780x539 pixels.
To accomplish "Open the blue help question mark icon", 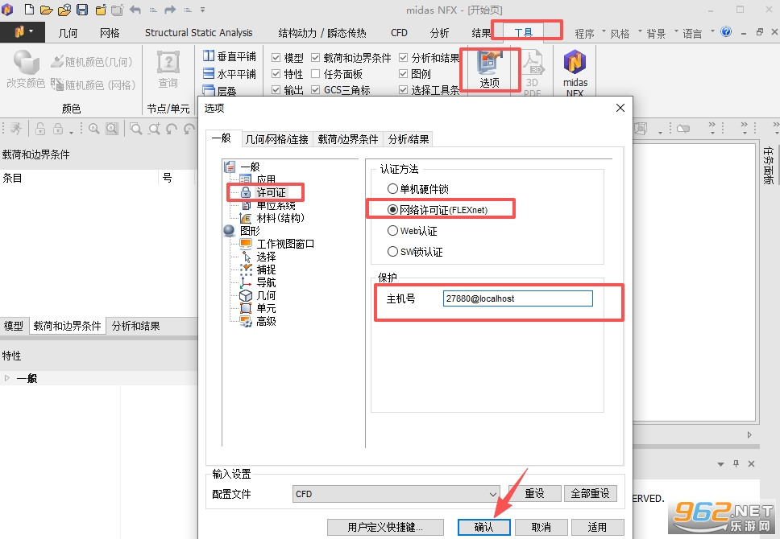I will click(x=726, y=32).
